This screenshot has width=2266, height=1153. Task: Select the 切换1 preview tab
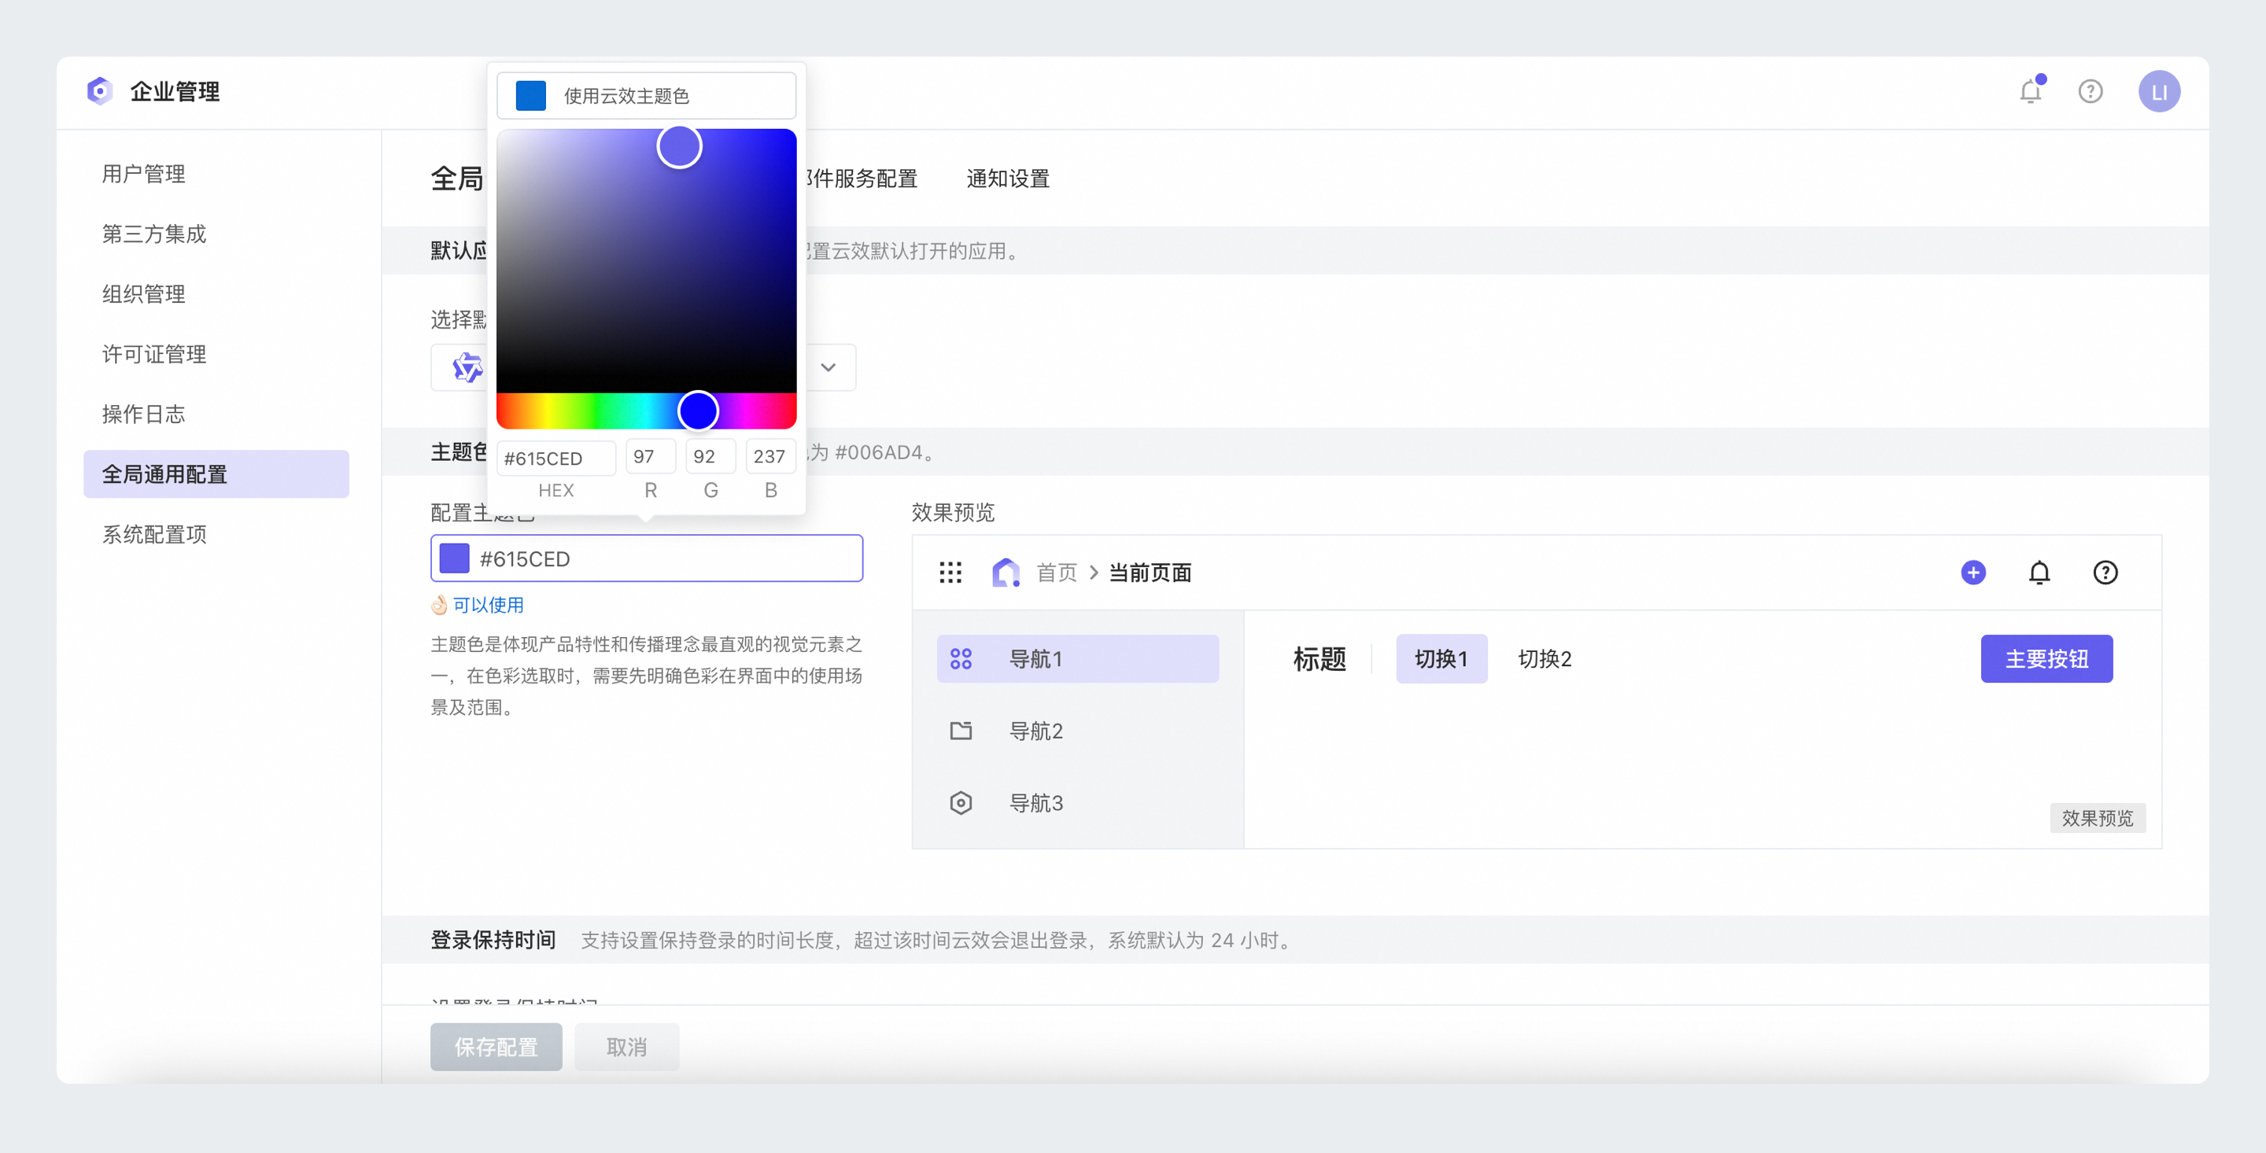click(1441, 659)
